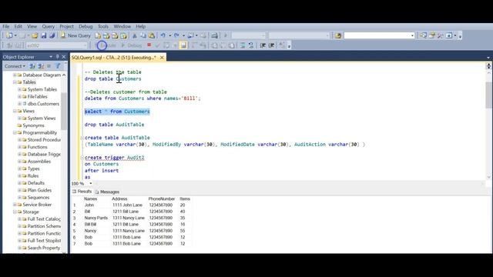Expand the Service Broker node
493x277 pixels.
(x=15, y=205)
